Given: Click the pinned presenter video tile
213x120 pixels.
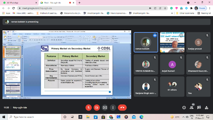Looking at the screenshot, I should click(x=172, y=42).
